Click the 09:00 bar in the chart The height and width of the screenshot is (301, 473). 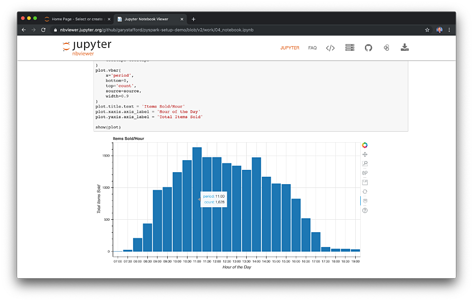click(158, 221)
